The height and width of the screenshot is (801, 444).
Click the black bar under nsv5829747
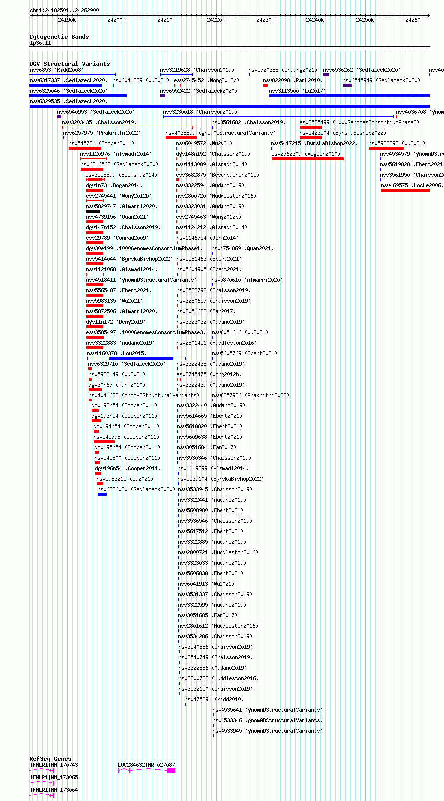pyautogui.click(x=93, y=211)
